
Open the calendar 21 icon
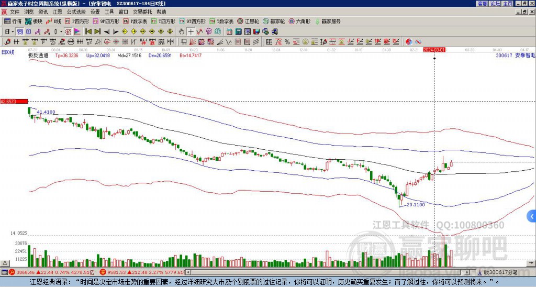(x=229, y=31)
